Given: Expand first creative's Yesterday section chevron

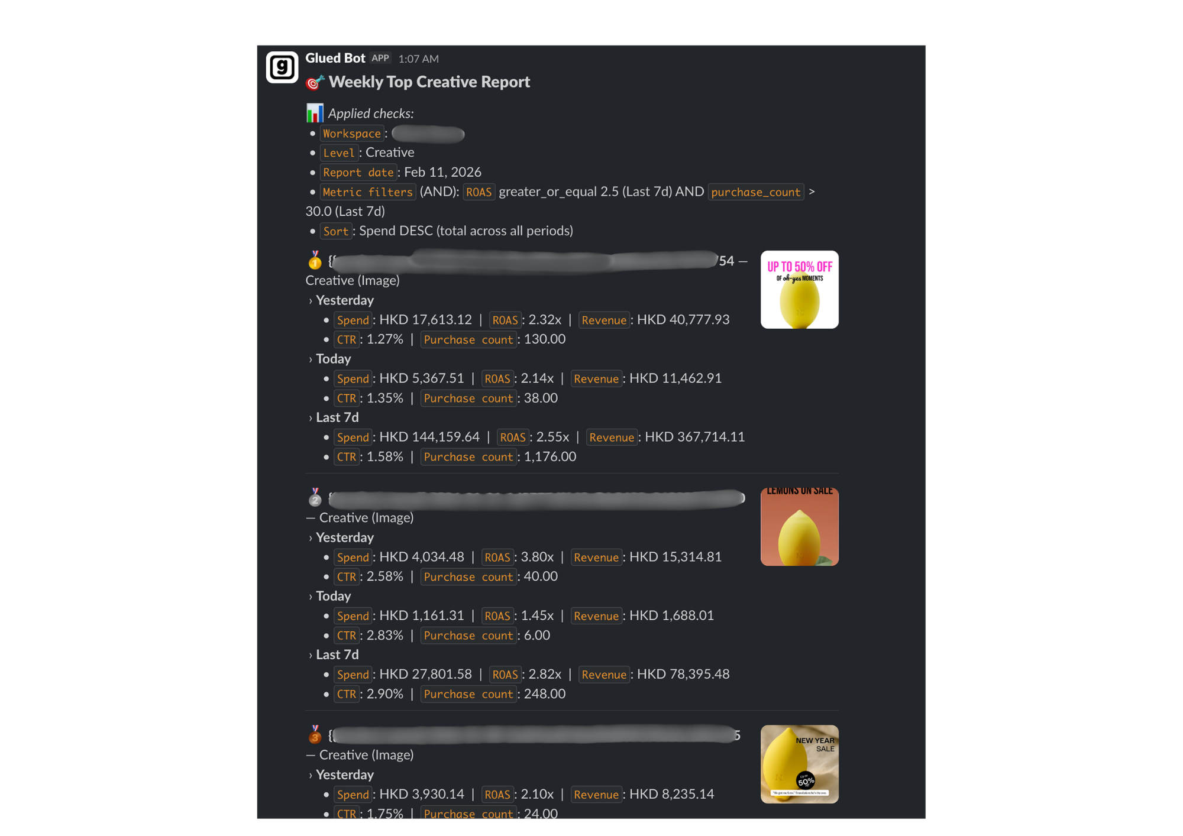Looking at the screenshot, I should tap(311, 301).
